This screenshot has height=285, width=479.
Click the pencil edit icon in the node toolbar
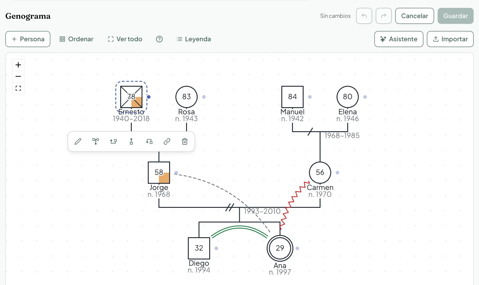[78, 142]
